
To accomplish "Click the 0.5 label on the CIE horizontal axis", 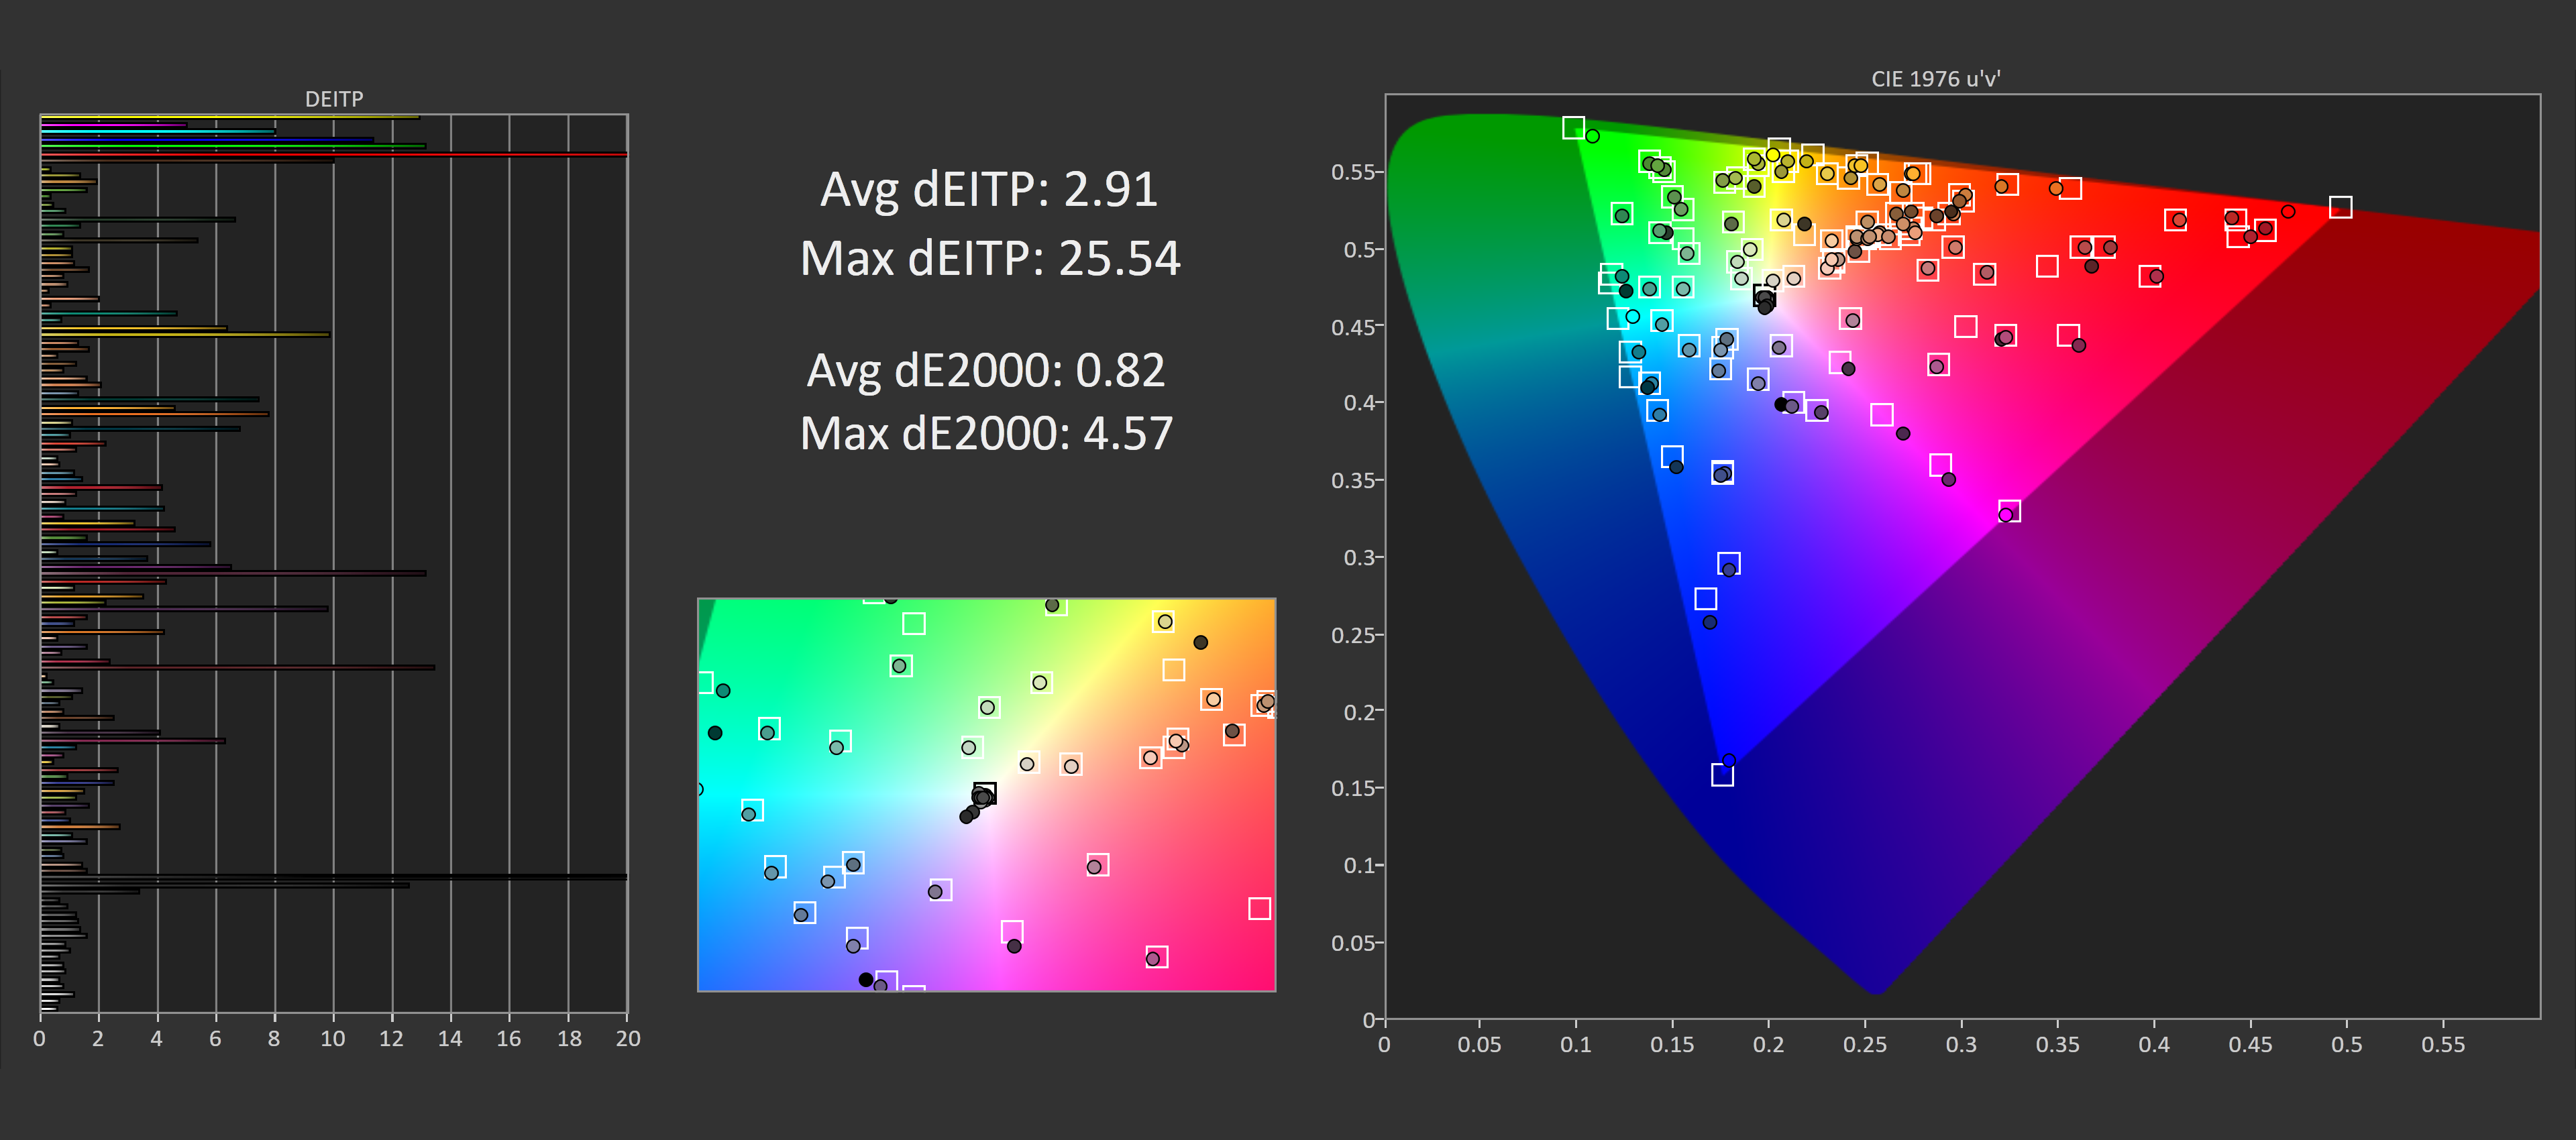I will click(x=2346, y=1044).
